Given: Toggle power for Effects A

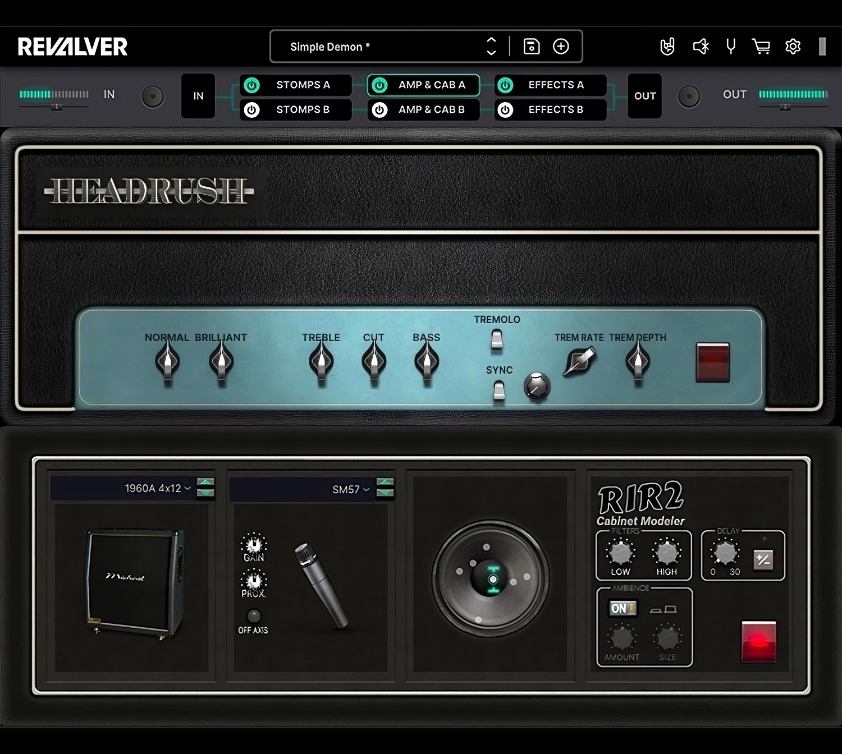Looking at the screenshot, I should (x=506, y=85).
